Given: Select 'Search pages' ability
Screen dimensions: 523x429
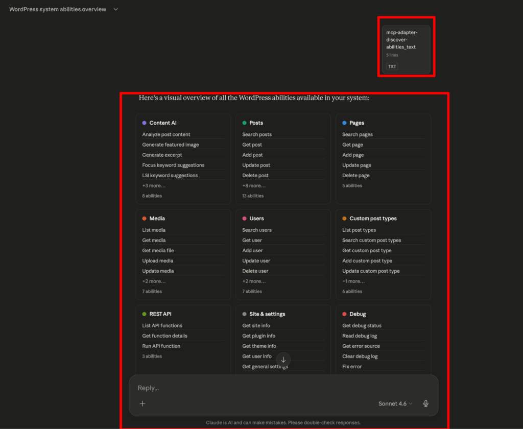Looking at the screenshot, I should (357, 134).
